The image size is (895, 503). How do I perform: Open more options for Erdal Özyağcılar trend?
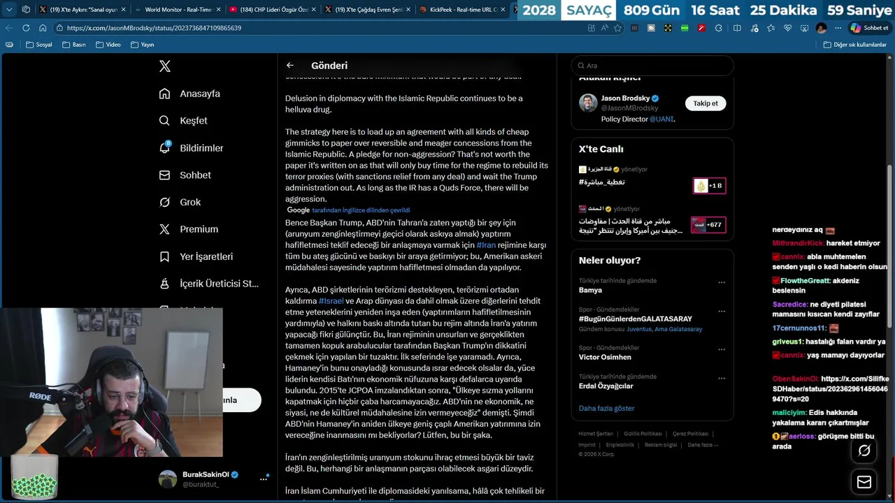pyautogui.click(x=722, y=378)
